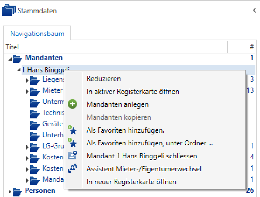Collapse the Stammdaten panel with the chevron

click(x=254, y=10)
